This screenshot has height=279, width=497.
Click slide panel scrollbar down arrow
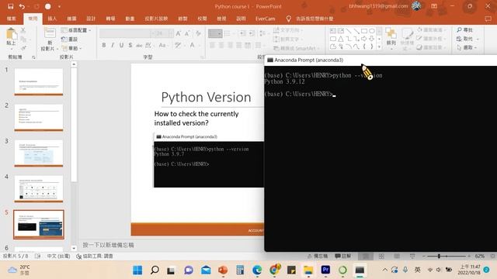(x=74, y=248)
